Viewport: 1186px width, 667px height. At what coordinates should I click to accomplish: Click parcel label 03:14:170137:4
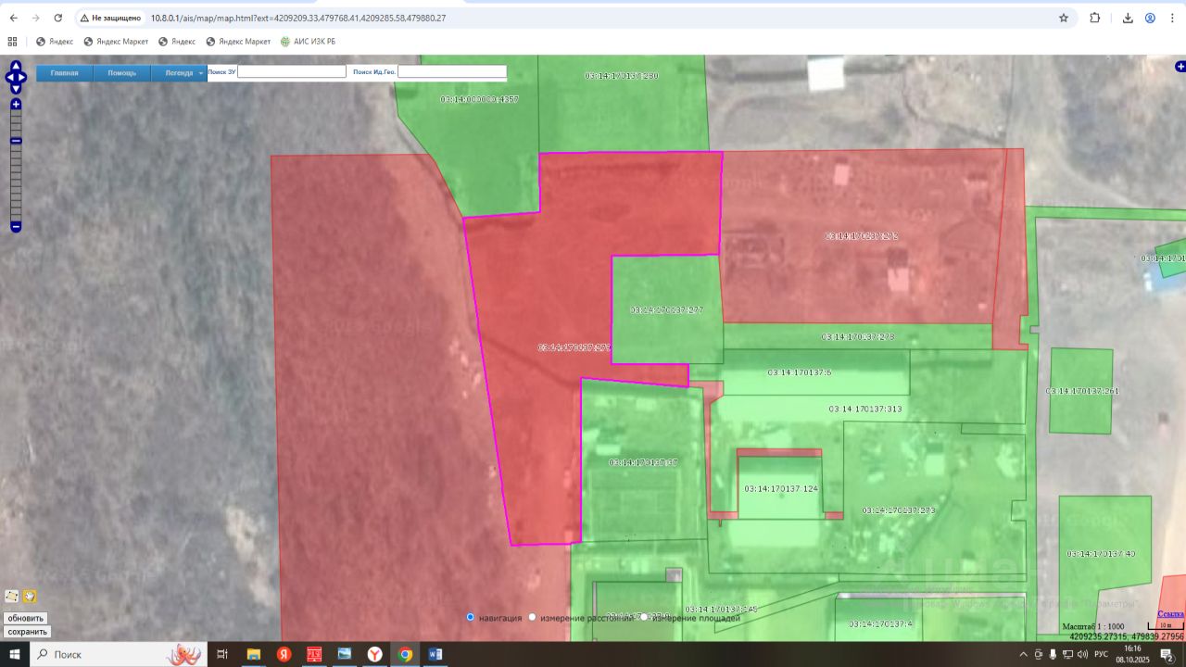pos(880,623)
